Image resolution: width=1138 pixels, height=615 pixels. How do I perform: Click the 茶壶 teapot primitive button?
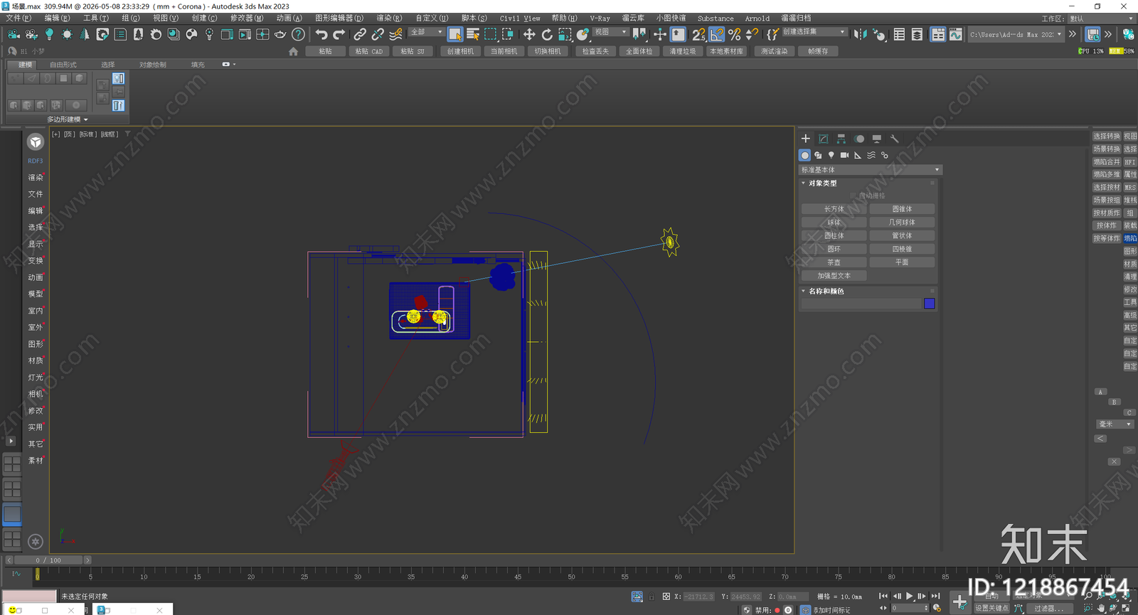pos(834,262)
